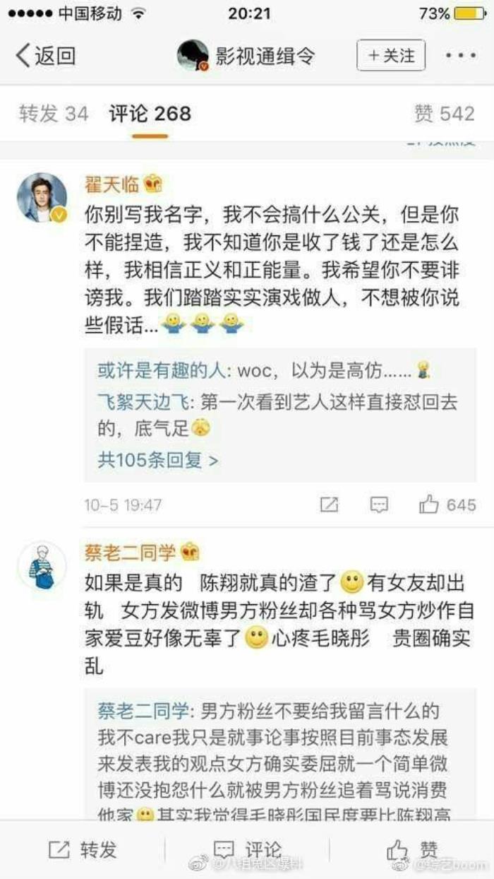494x879 pixels.
Task: Open the 赞 542 likes tab
Action: [445, 113]
